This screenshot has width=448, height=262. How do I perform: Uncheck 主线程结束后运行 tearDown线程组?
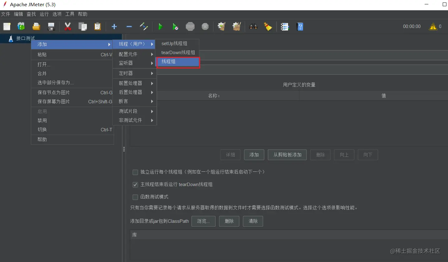pos(135,185)
